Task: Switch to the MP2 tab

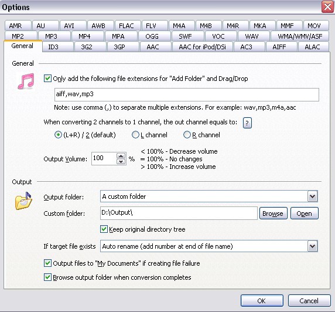Action: tap(20, 36)
